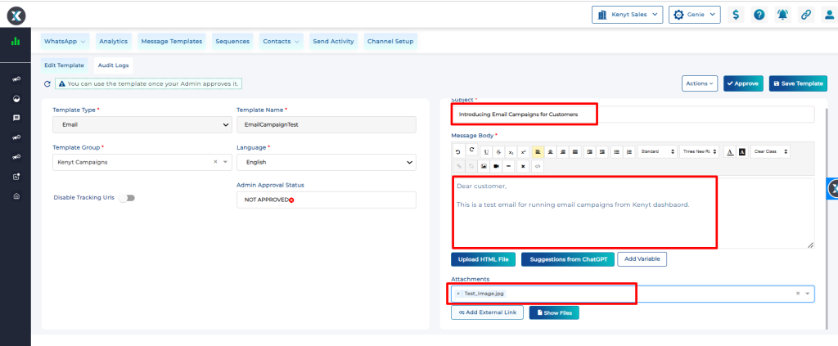
Task: Choose text font color
Action: [730, 151]
